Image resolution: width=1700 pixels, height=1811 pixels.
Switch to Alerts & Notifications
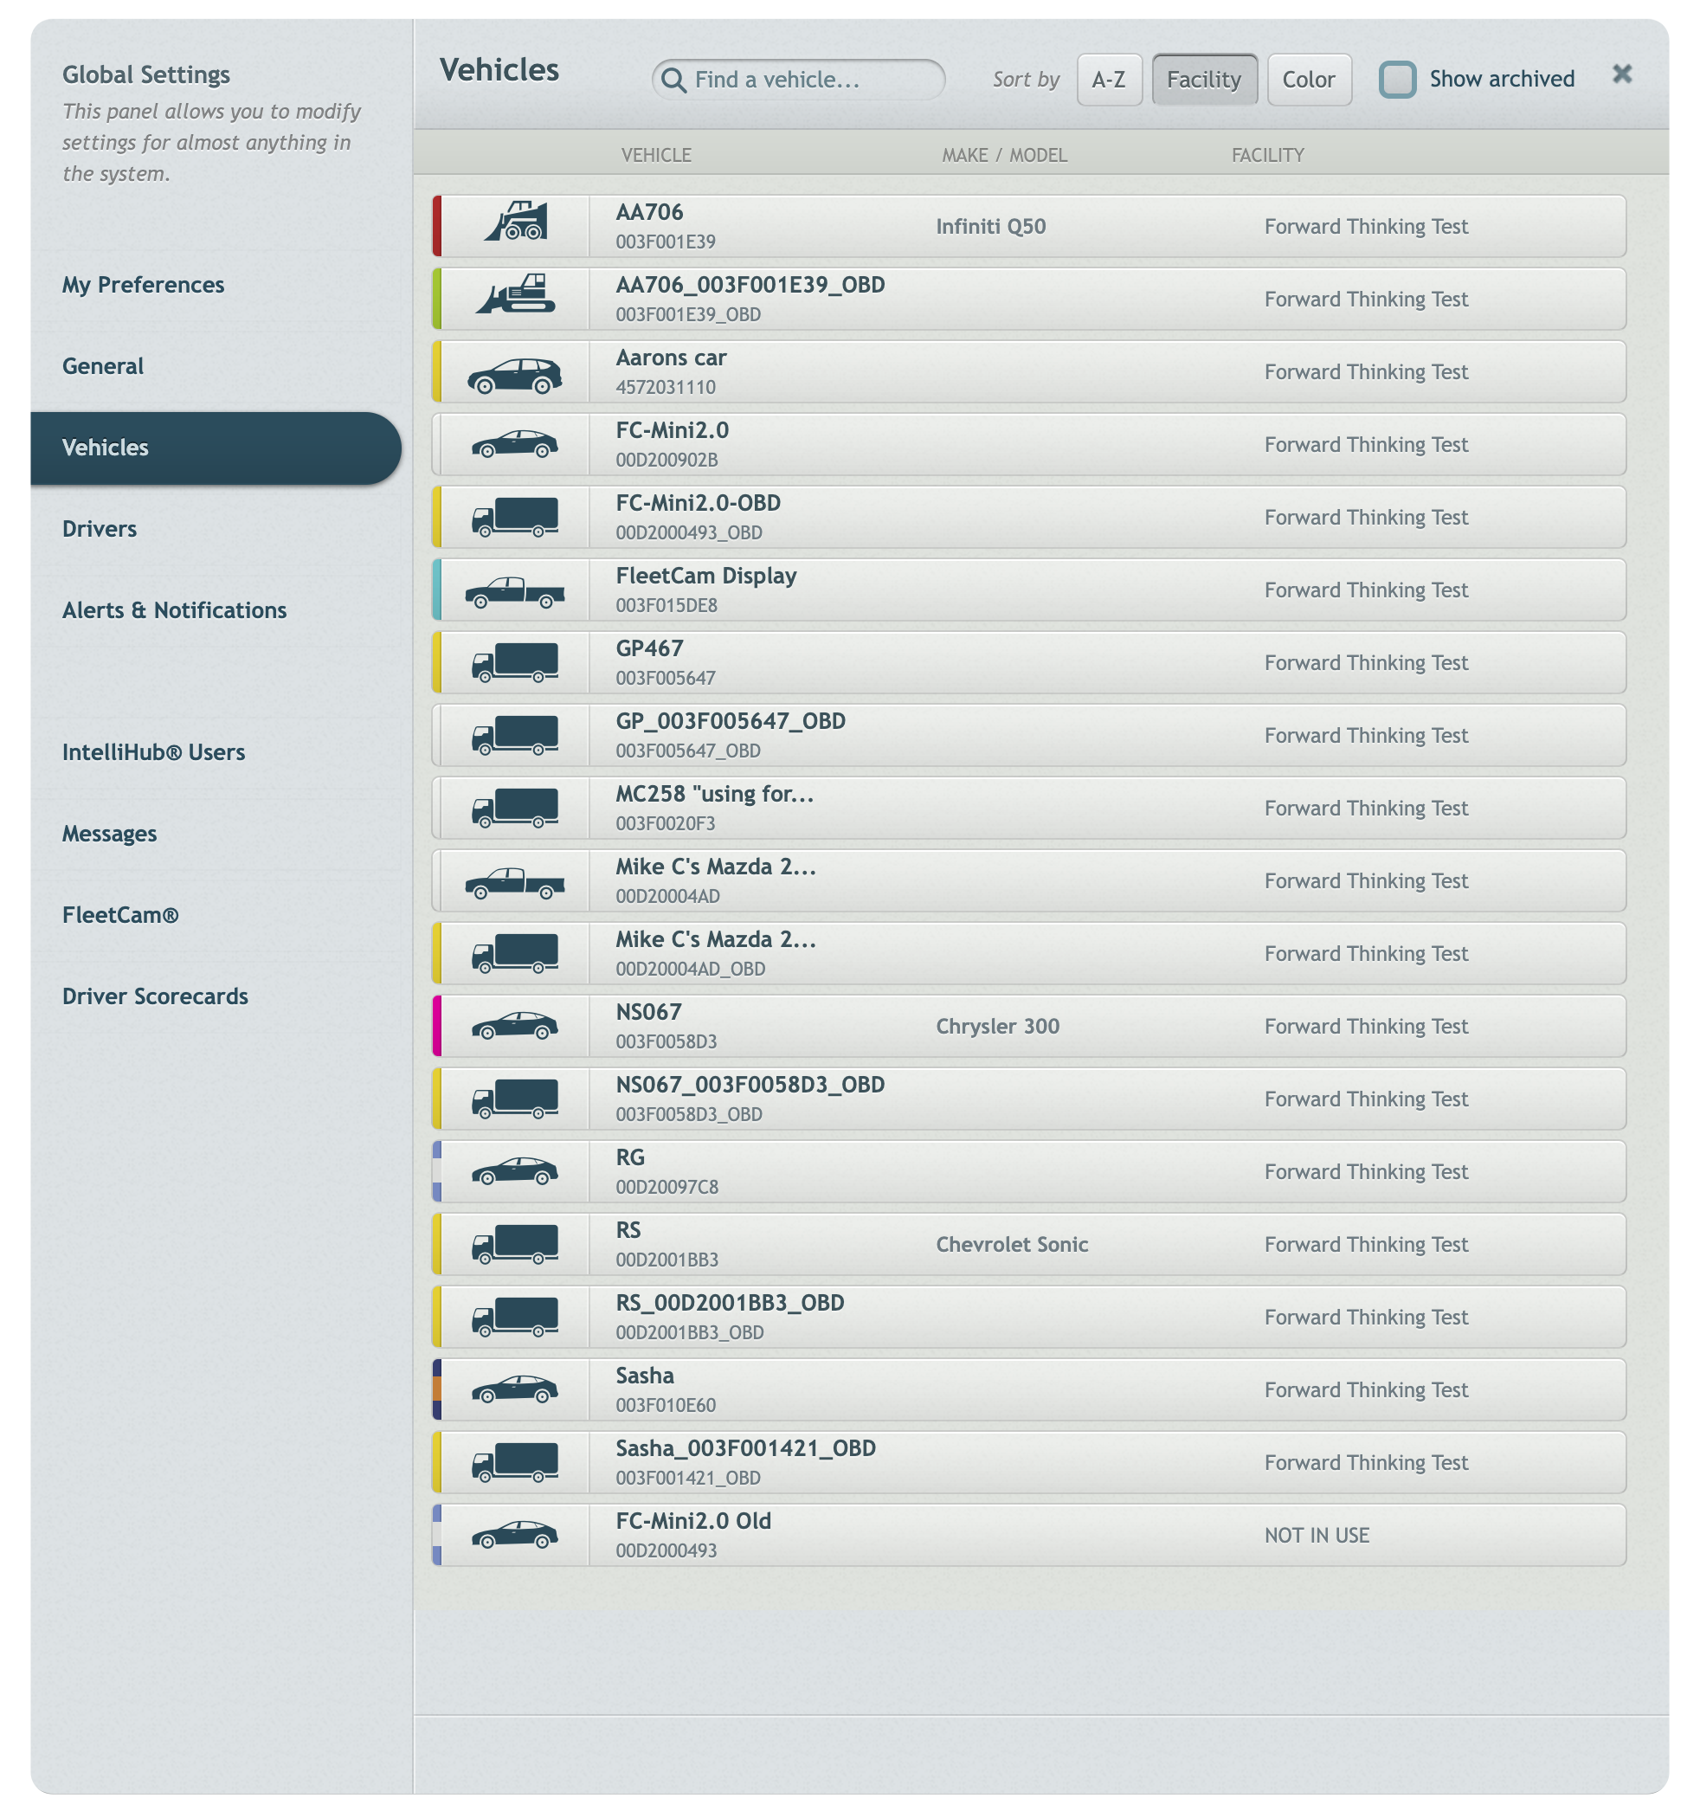[x=175, y=610]
